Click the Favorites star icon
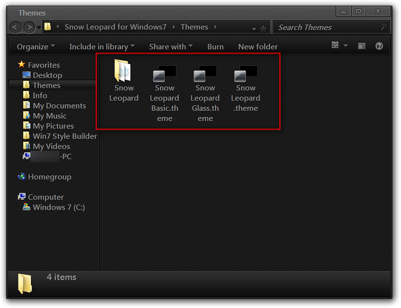This screenshot has width=401, height=308. pos(22,64)
